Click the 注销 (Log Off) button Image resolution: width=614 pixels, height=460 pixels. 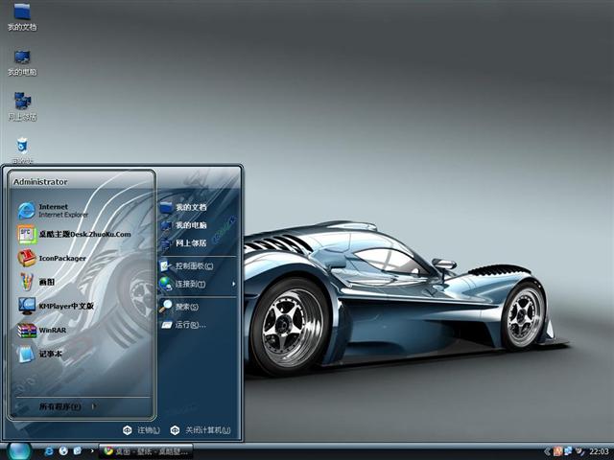click(141, 430)
